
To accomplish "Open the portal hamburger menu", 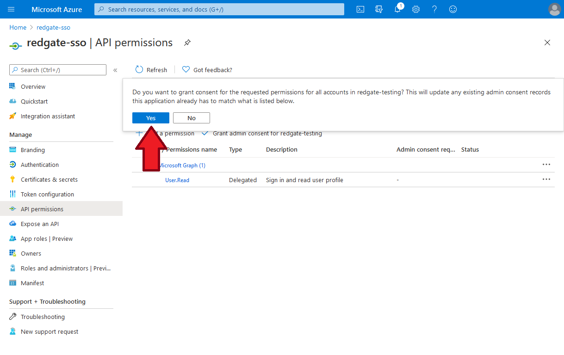I will (11, 9).
